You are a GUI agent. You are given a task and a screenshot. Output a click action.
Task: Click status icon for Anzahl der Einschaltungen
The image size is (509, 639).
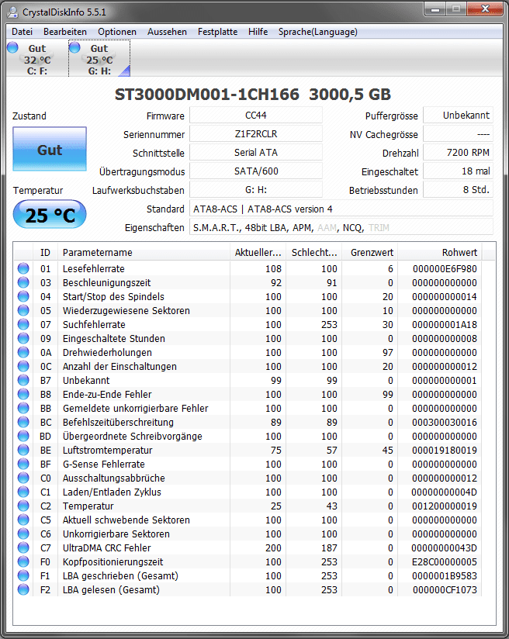[x=23, y=366]
